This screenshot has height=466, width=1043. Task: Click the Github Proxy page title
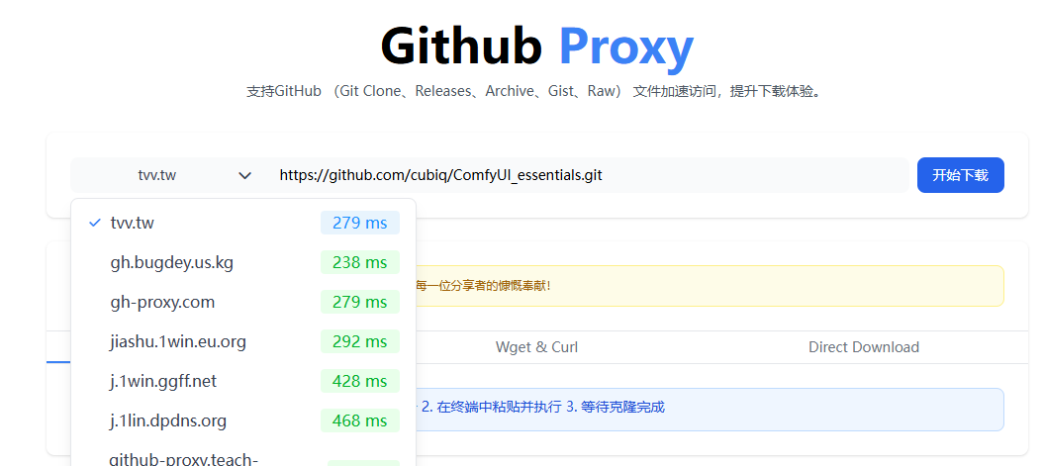tap(536, 47)
